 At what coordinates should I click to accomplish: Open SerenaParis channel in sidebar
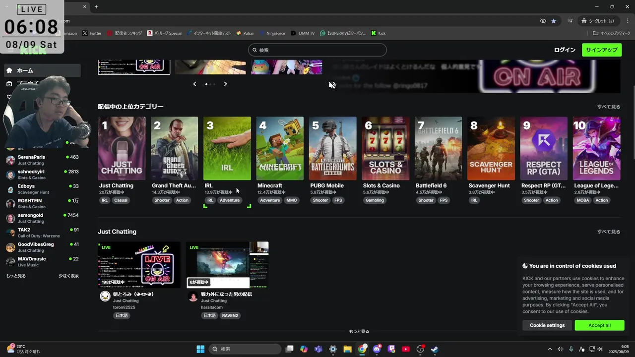42,160
